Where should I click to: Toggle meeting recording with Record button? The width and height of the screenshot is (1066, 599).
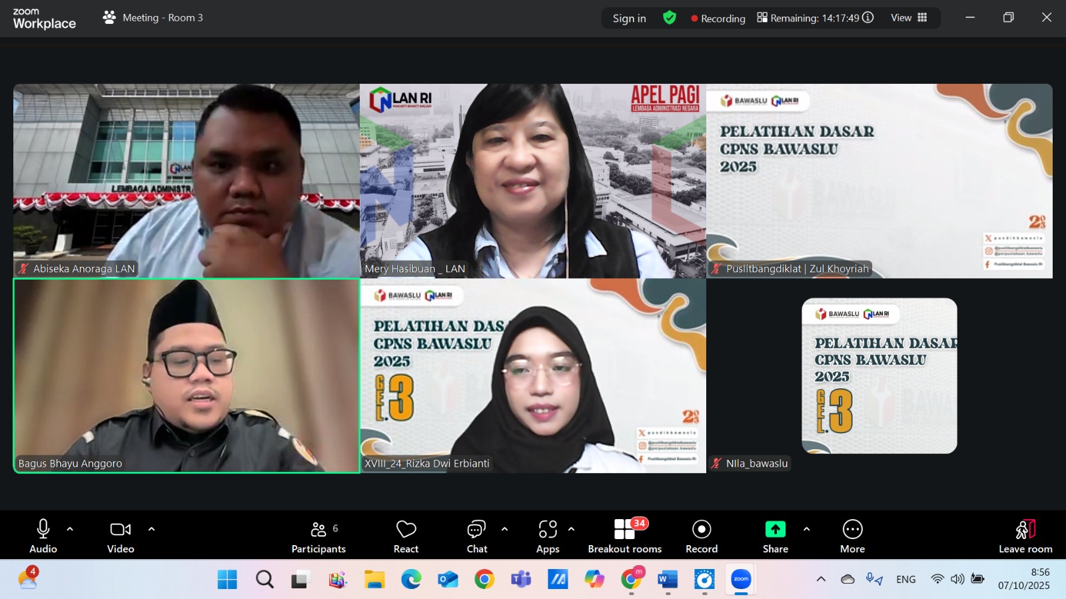coord(702,530)
